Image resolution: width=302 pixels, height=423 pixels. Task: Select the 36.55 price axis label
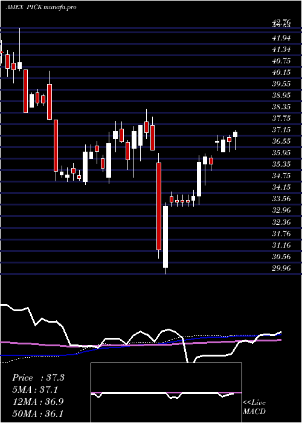click(281, 141)
